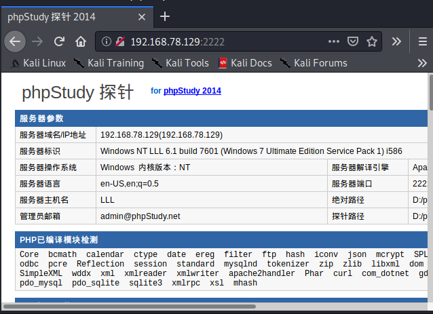Close the phpStudy 探针 2014 tab
The width and height of the screenshot is (433, 314).
142,17
